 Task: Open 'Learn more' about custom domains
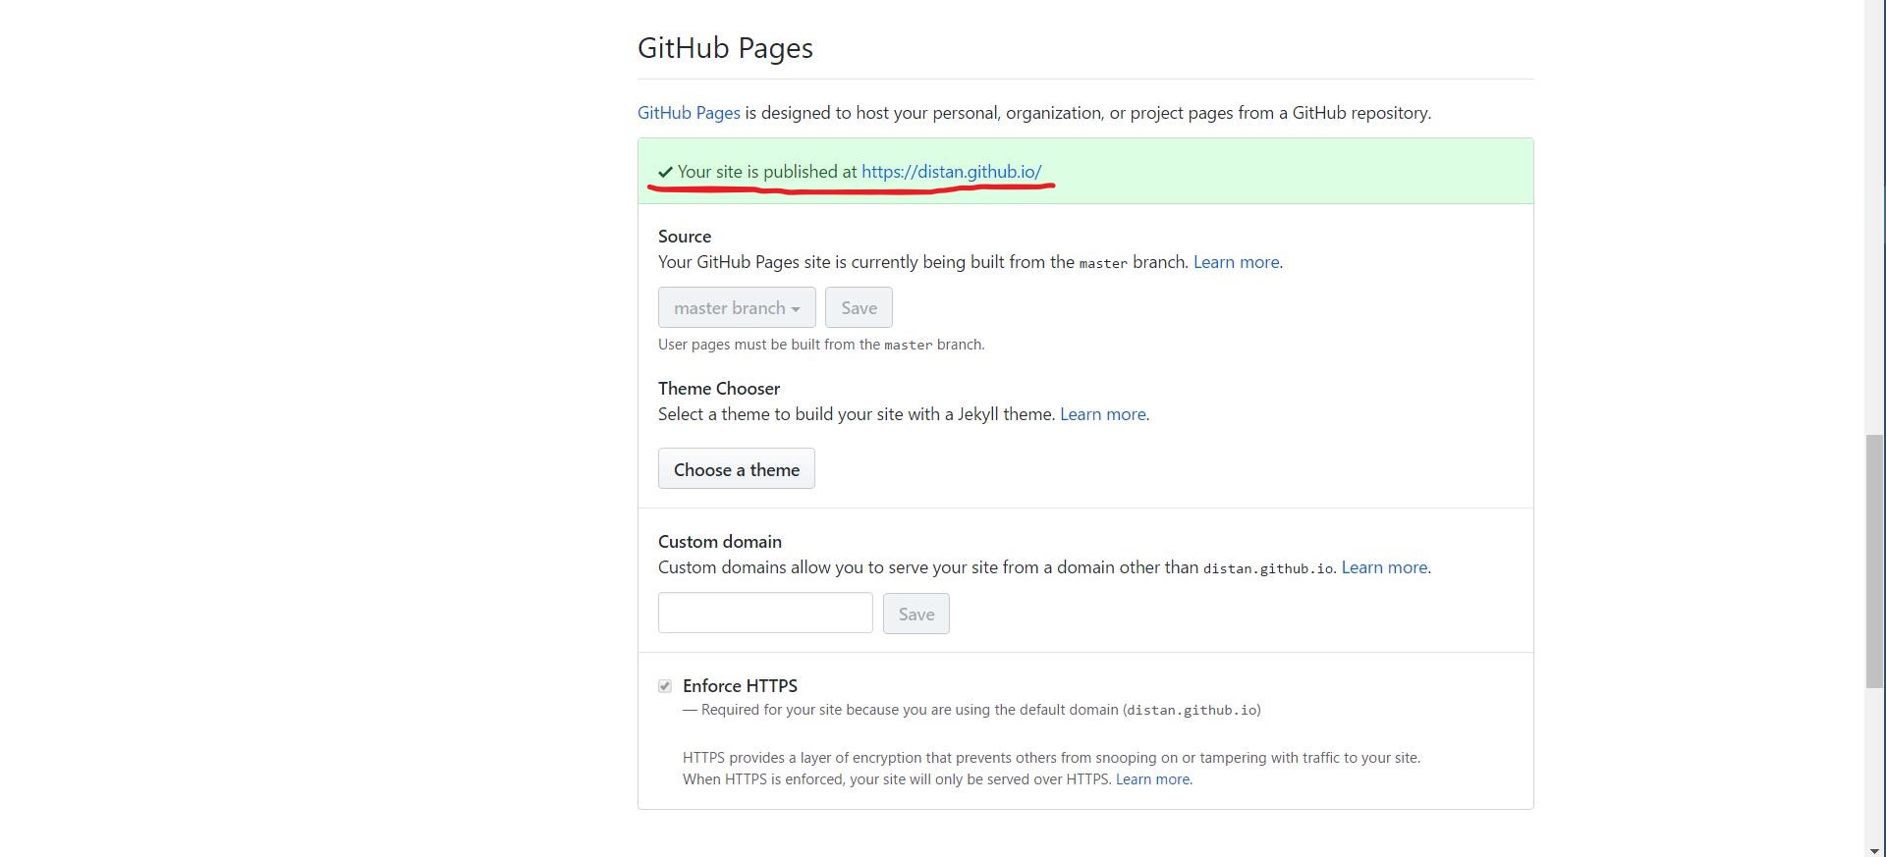1384,567
